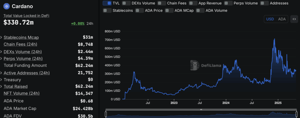Click the ADA Market Cap label

point(20,108)
